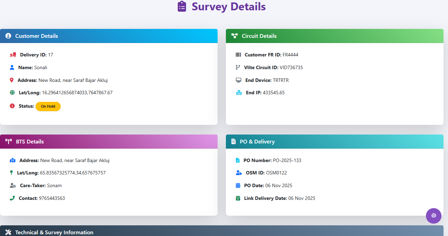Click the user-gear icon beside Care-Taker
This screenshot has width=448, height=236.
click(13, 185)
